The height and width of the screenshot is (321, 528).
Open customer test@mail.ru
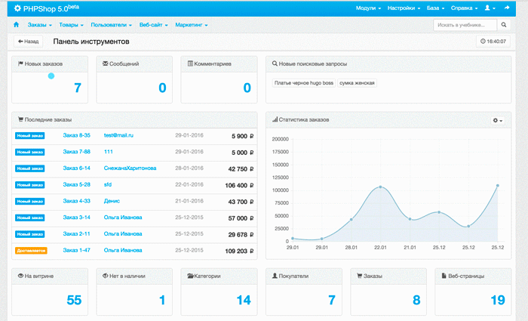click(118, 135)
